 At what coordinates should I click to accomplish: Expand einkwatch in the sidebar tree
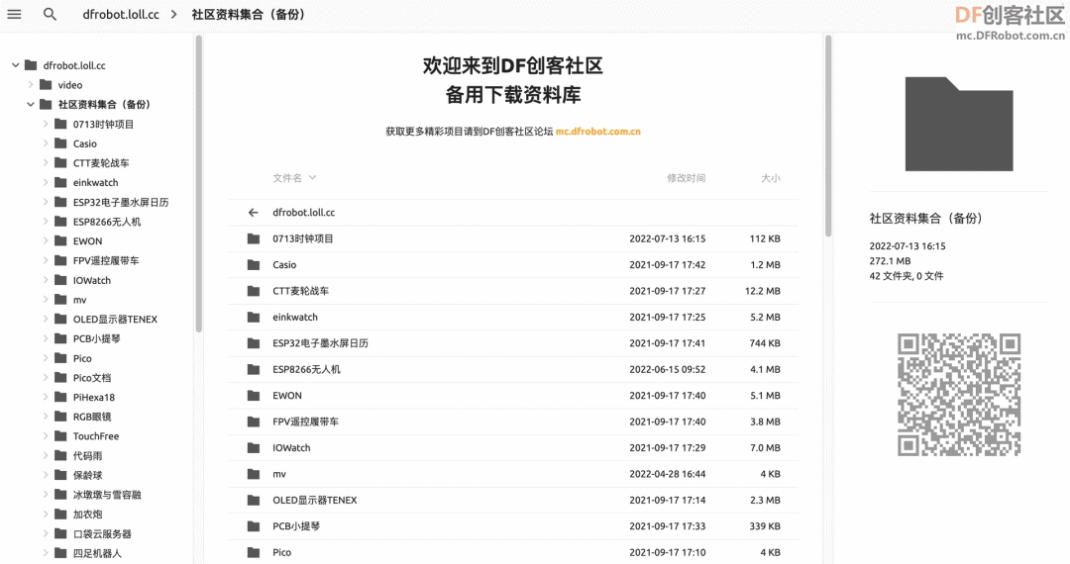tap(45, 182)
